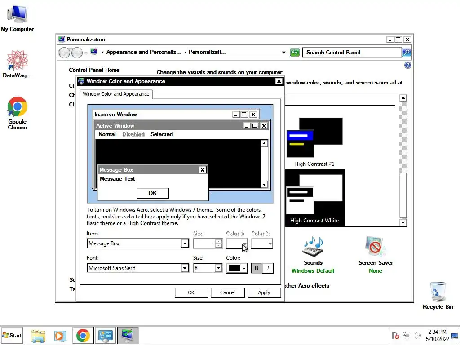Screen dimensions: 460x345
Task: Click Selected in preview menu
Action: tap(162, 134)
